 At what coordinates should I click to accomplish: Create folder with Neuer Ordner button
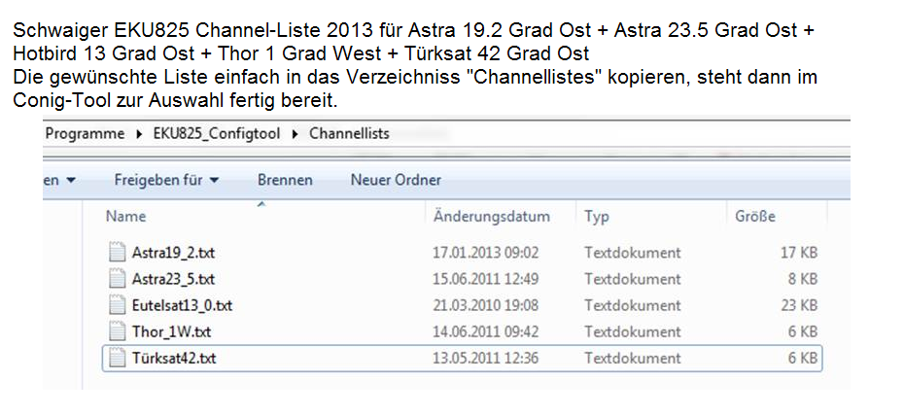tap(396, 180)
